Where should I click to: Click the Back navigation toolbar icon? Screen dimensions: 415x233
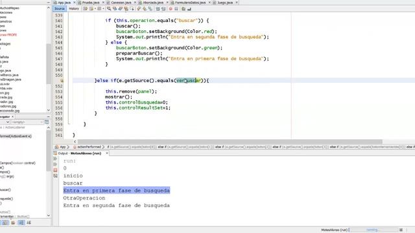91,8
